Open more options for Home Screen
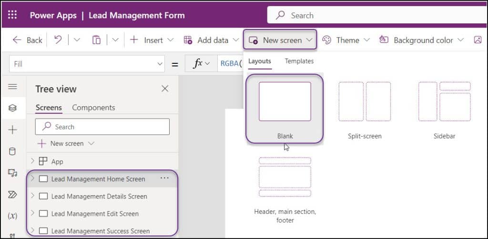 pyautogui.click(x=164, y=178)
